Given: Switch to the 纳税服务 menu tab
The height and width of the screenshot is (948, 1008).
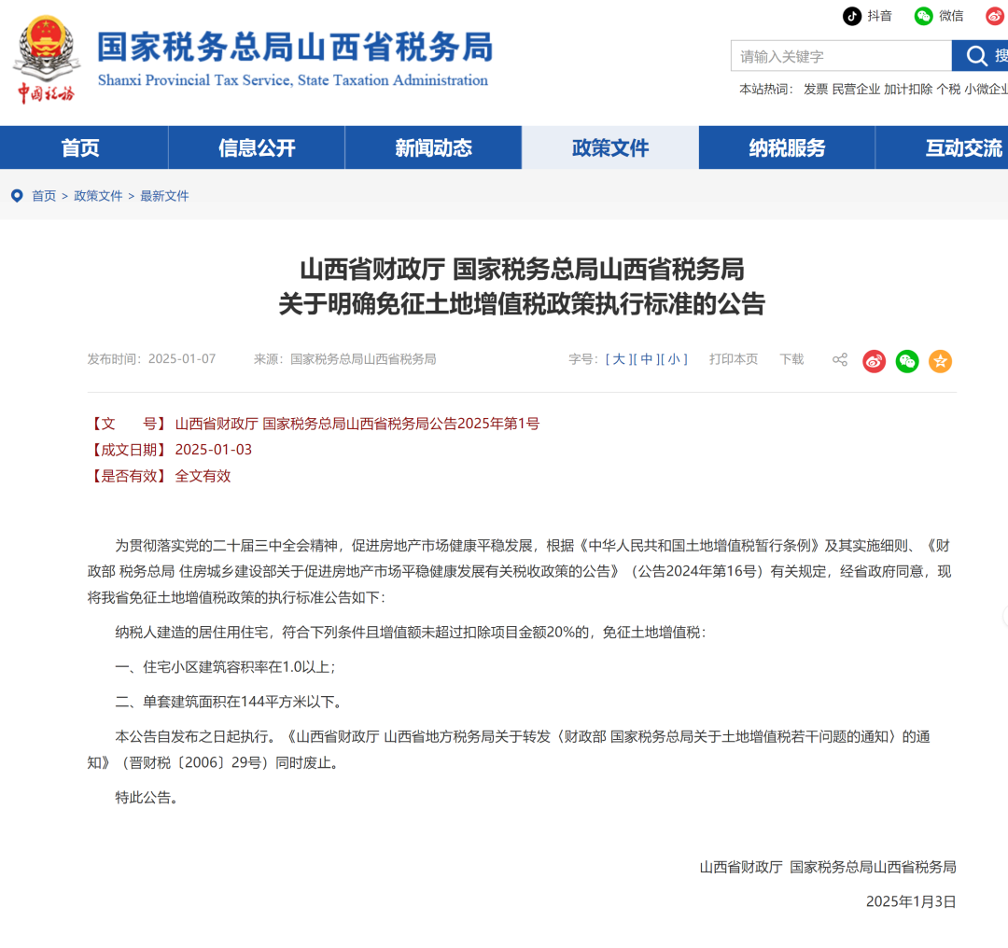Looking at the screenshot, I should coord(786,146).
